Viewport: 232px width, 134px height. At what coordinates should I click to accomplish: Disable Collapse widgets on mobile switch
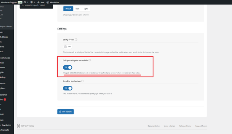pyautogui.click(x=68, y=68)
